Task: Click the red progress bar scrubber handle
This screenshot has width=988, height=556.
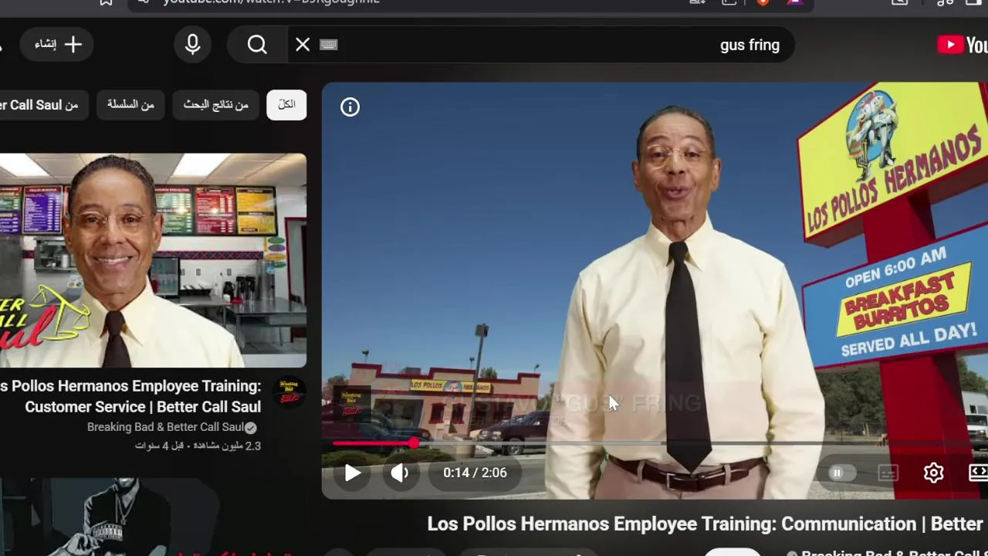Action: (x=414, y=443)
